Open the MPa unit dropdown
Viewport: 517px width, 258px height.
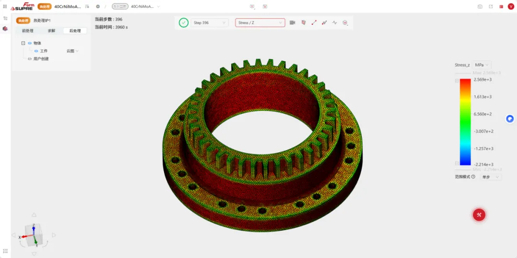(x=482, y=65)
